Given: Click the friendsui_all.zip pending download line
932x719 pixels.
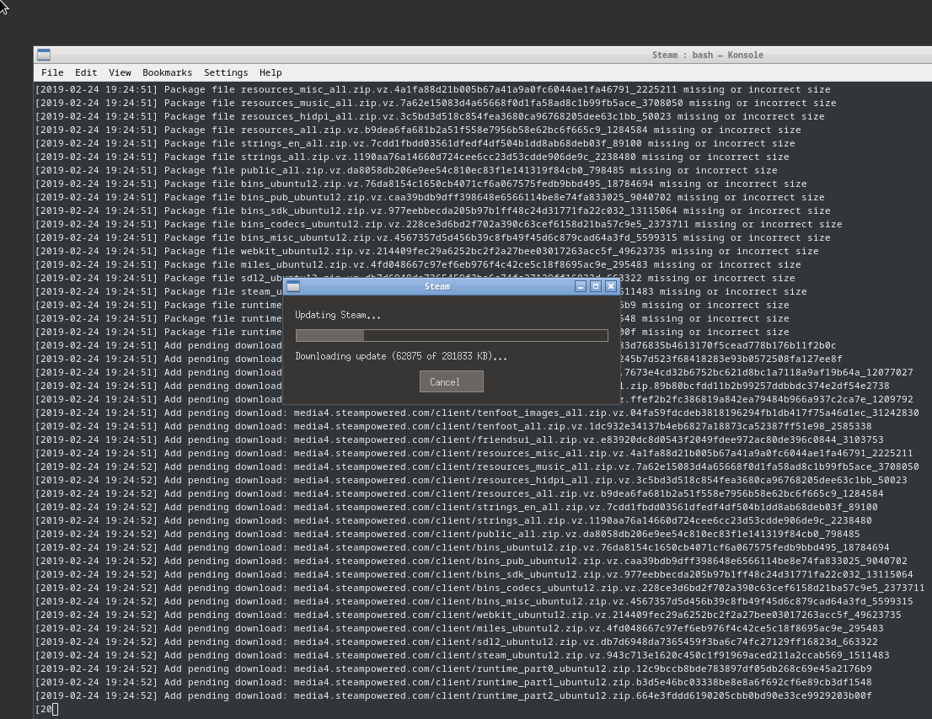Looking at the screenshot, I should click(459, 440).
